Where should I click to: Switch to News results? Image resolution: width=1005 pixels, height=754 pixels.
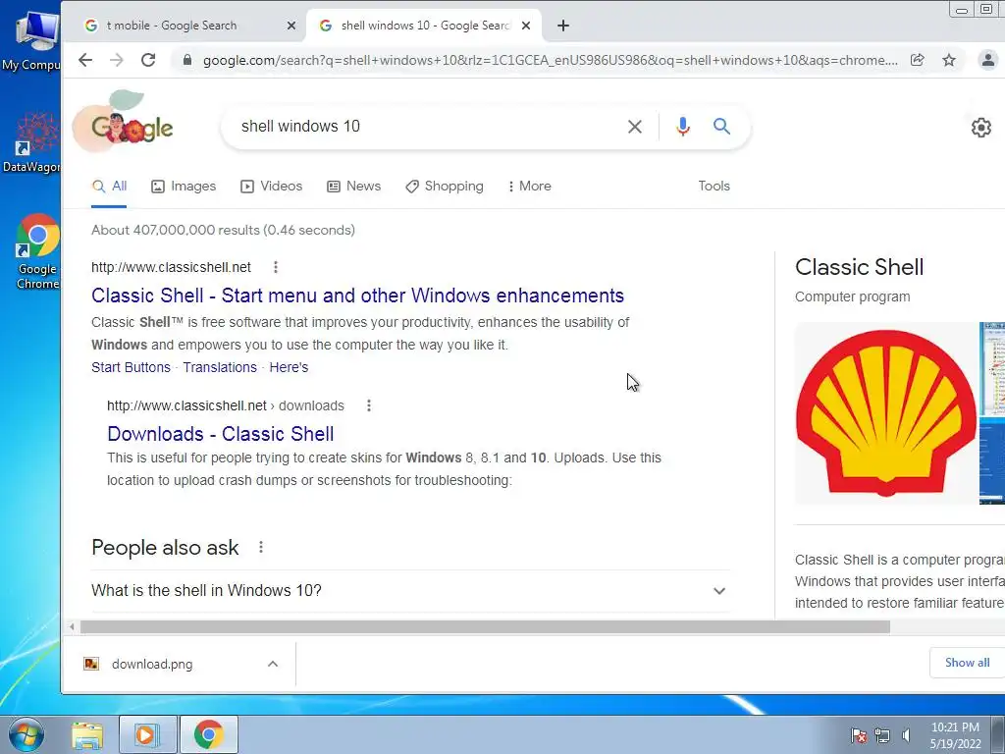353,186
